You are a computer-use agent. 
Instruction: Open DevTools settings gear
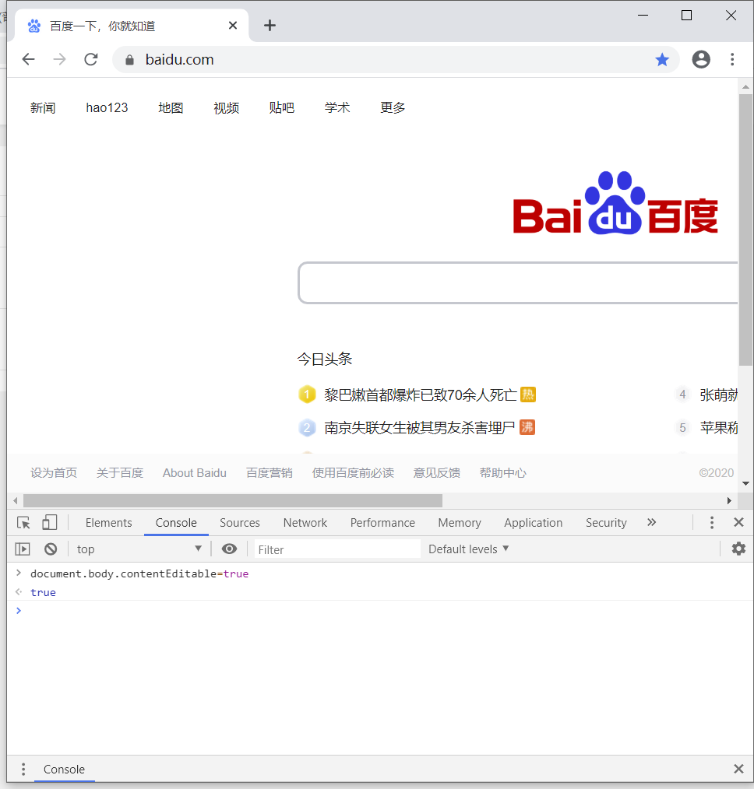point(738,549)
